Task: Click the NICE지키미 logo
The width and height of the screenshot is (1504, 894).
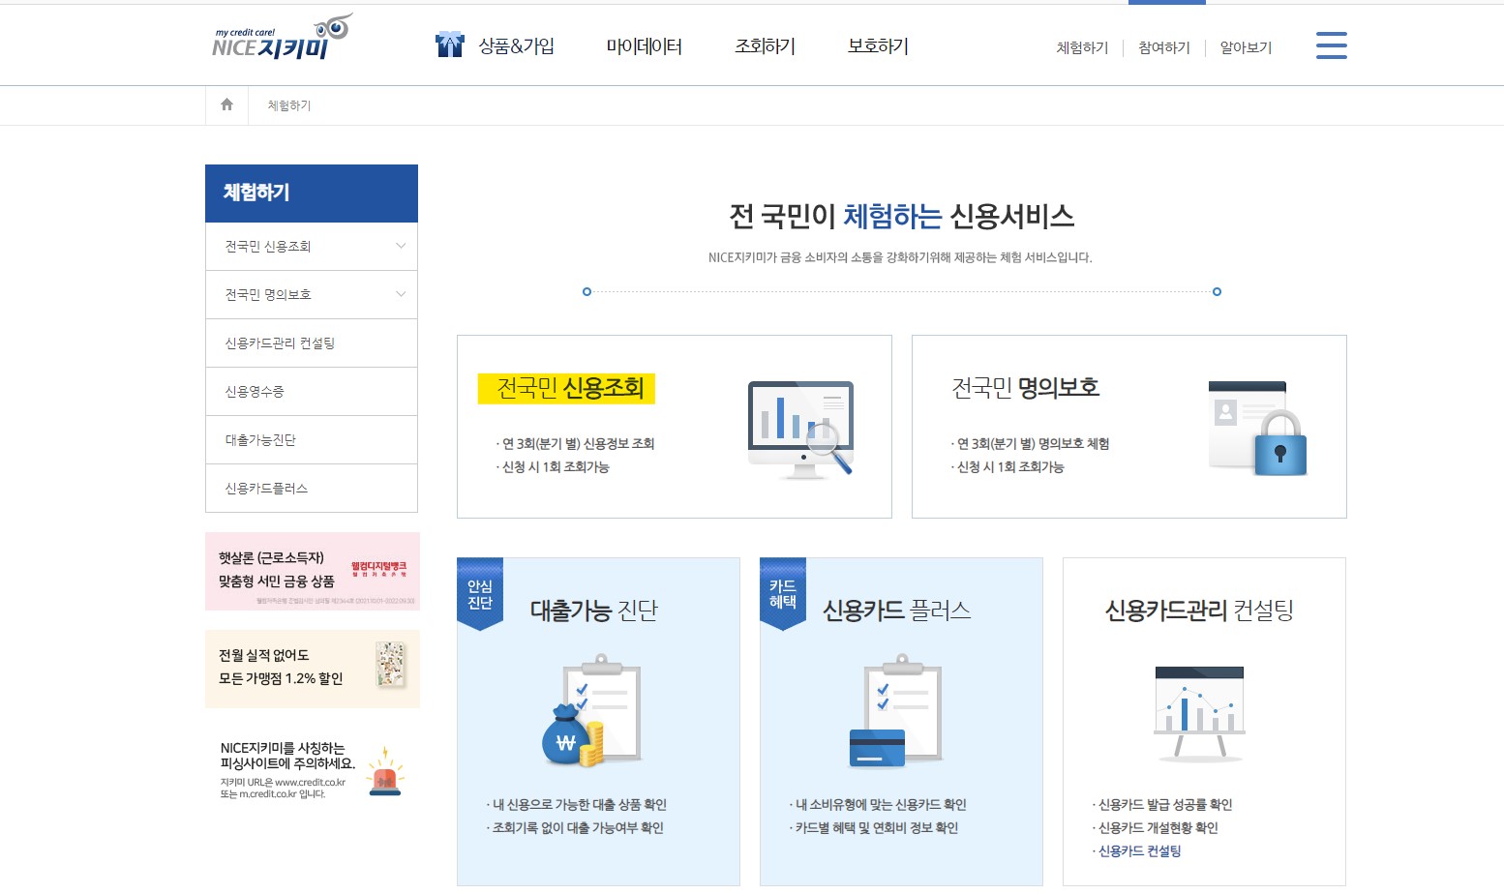Action: 282,38
